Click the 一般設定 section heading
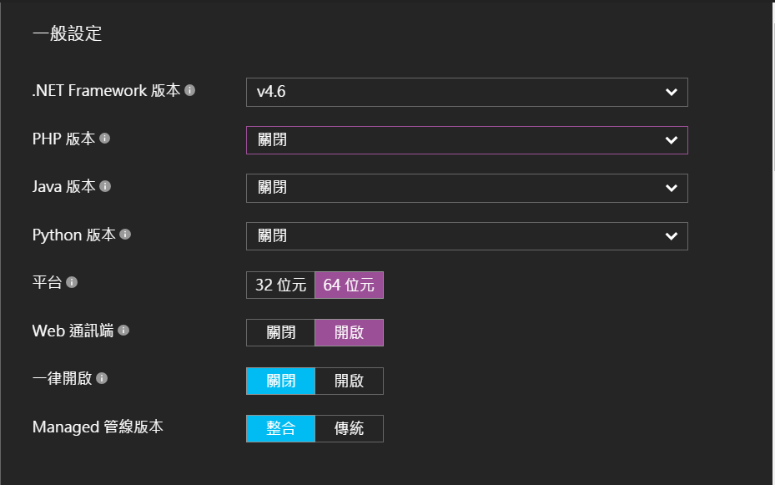The width and height of the screenshot is (775, 485). click(x=68, y=34)
